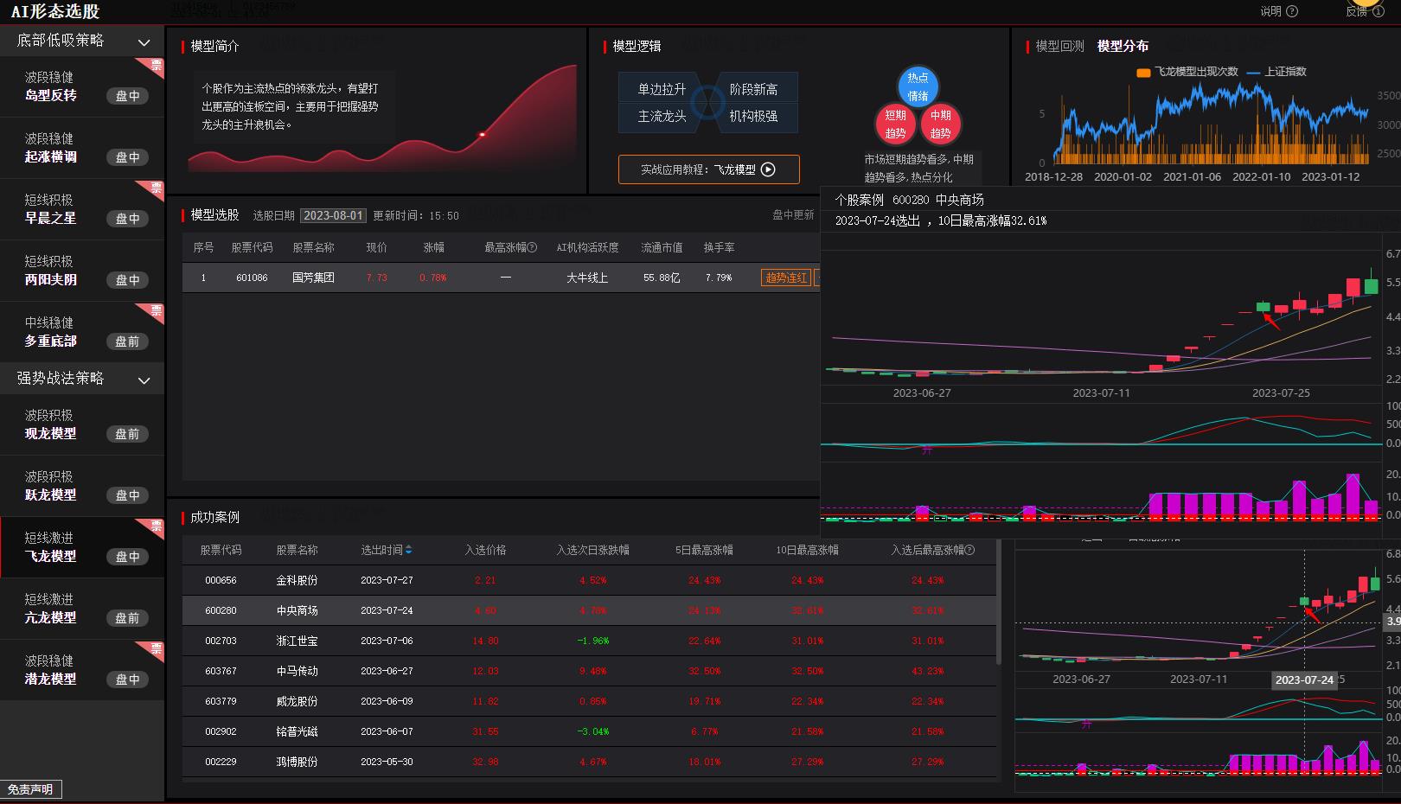Toggle 飞龙模型出现次数 legend series
Screen dimensions: 1401x804
(x=1187, y=72)
